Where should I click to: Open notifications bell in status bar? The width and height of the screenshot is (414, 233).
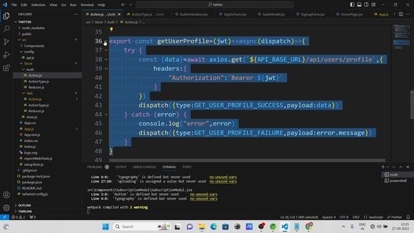(x=408, y=217)
